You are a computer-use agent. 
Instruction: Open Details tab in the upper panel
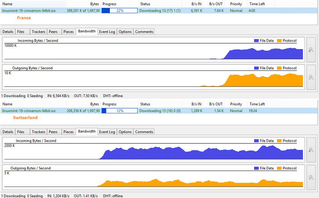(8, 32)
